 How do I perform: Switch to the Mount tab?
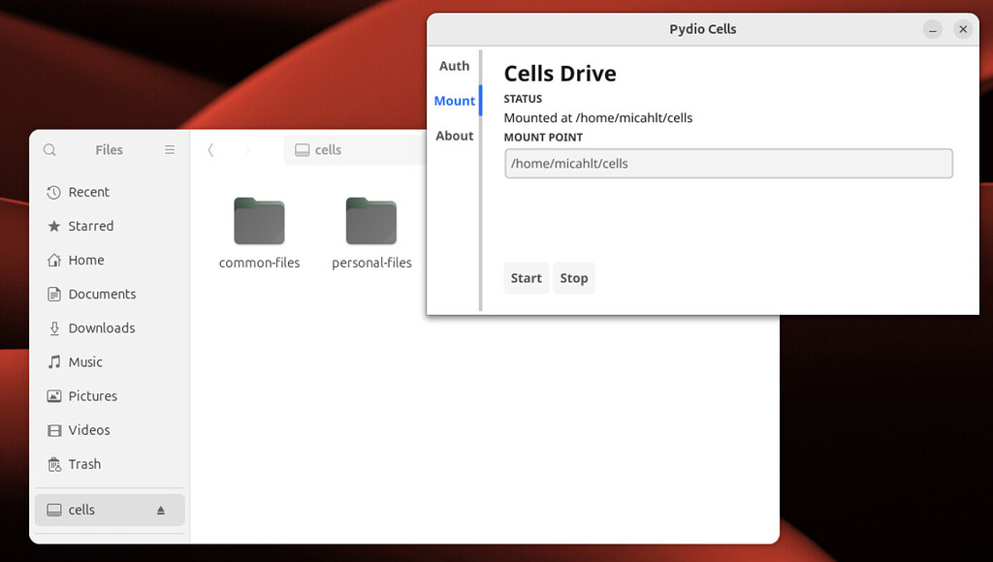(454, 101)
